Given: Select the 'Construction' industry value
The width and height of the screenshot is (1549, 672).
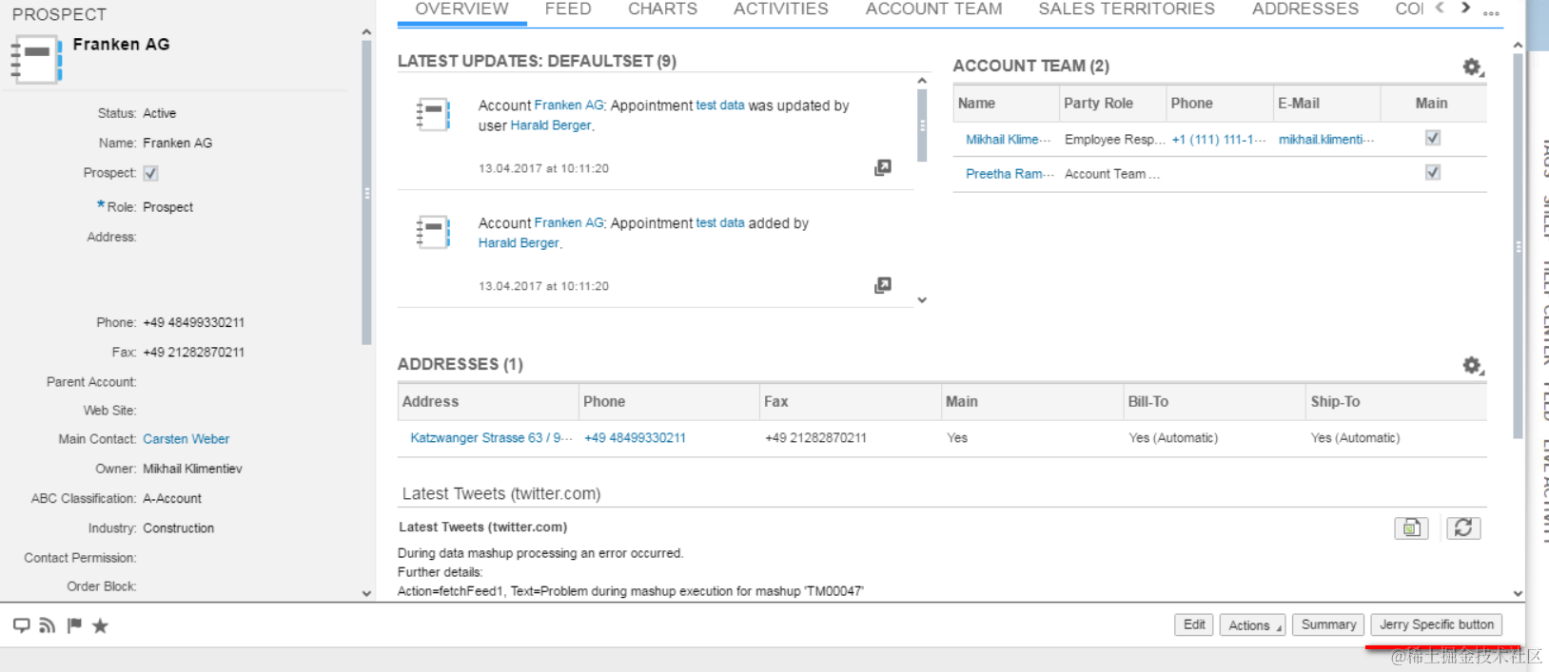Looking at the screenshot, I should point(179,528).
